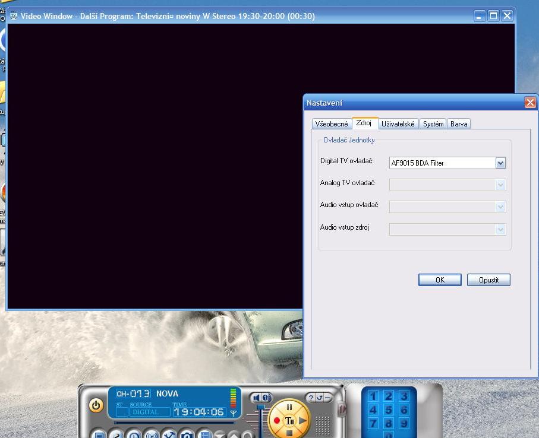The width and height of the screenshot is (539, 438).
Task: Click the film strip icon in the bottom row
Action: pyautogui.click(x=204, y=435)
